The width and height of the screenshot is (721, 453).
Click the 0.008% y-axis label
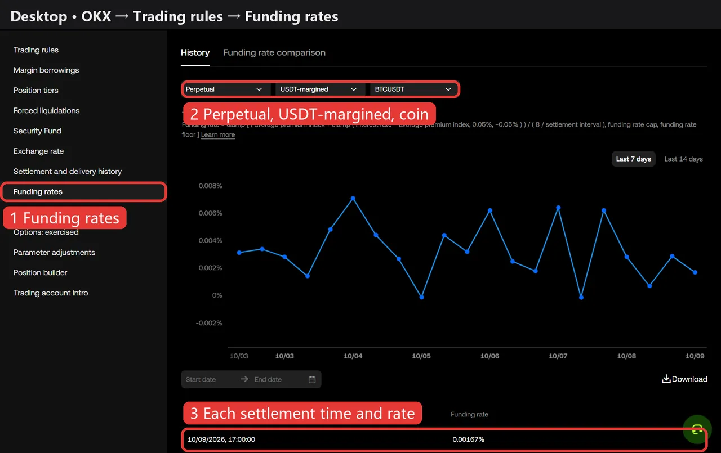(x=211, y=186)
